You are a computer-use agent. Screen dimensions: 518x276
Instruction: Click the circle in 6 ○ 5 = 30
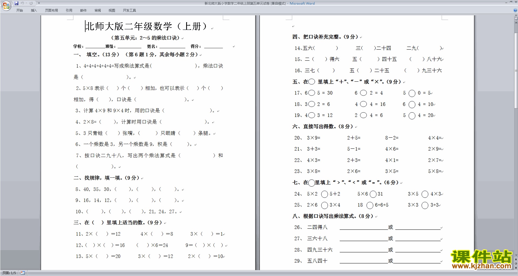click(x=312, y=93)
